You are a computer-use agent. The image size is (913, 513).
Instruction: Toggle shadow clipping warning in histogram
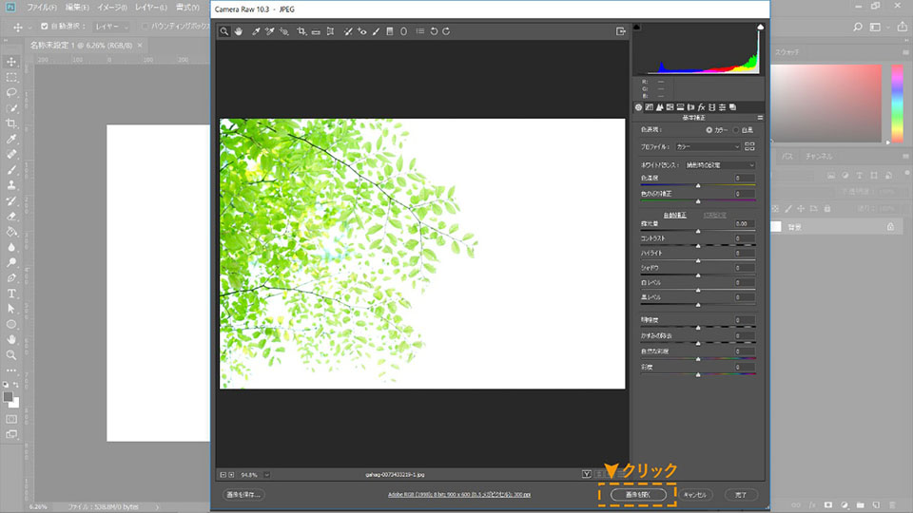[637, 27]
